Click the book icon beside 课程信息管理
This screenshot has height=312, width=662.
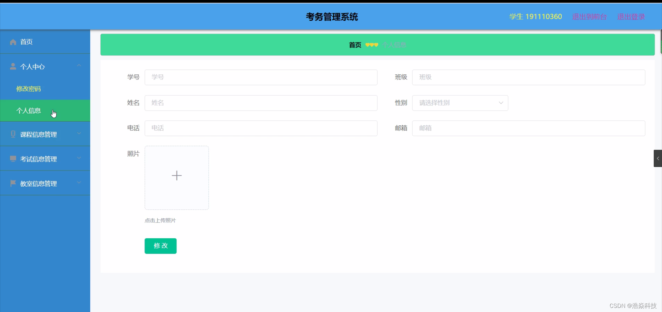[13, 134]
